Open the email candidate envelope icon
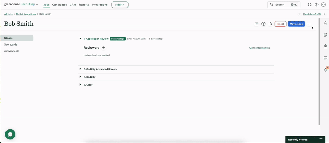329x143 pixels. tap(256, 24)
